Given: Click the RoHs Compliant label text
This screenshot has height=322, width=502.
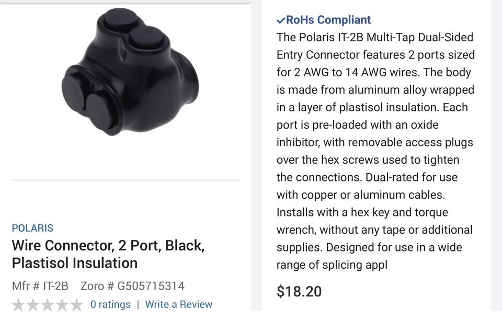Looking at the screenshot, I should [x=328, y=20].
